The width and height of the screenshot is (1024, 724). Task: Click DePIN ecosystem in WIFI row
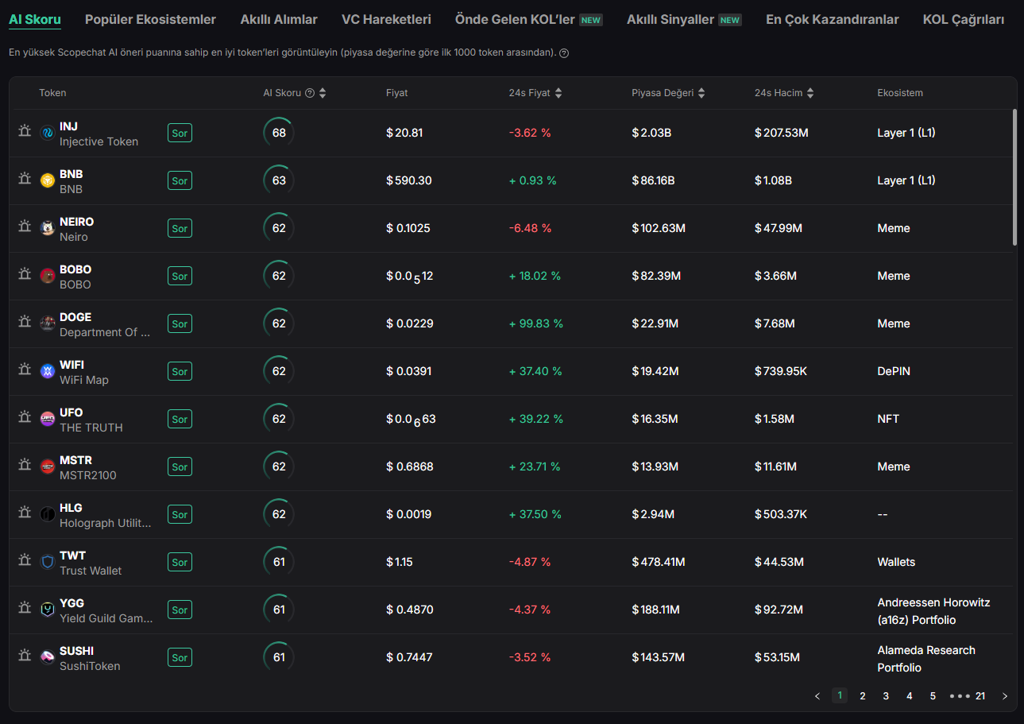click(x=894, y=371)
